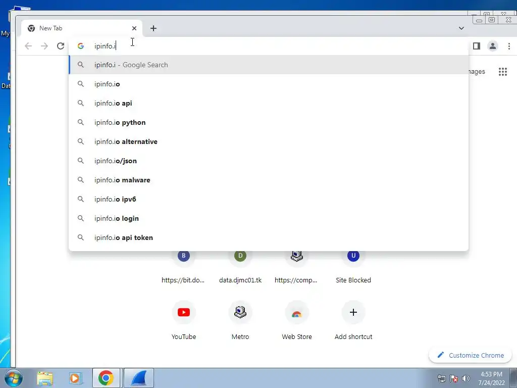Pick 'ipinfo.io login' suggestion
This screenshot has height=388, width=517.
(269, 218)
